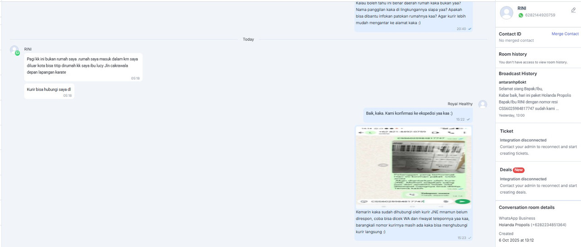Click the Contact ID heading
This screenshot has width=581, height=247.
510,34
